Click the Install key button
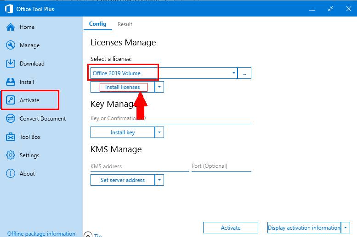This screenshot has height=237, width=357. tap(123, 132)
